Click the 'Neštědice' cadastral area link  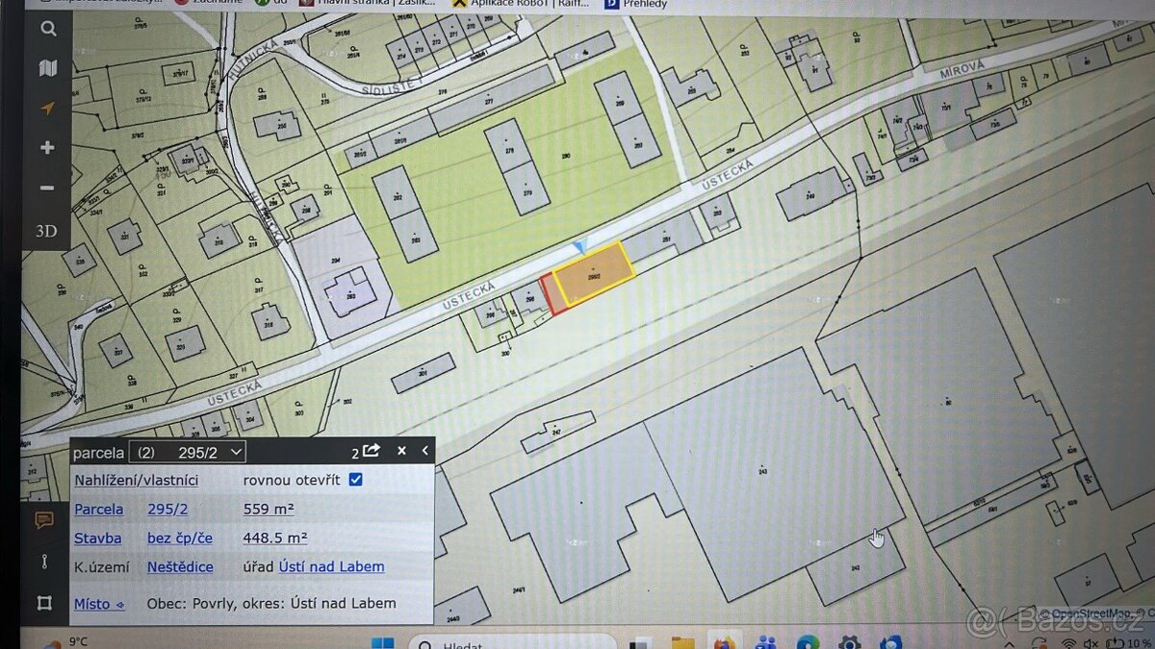pyautogui.click(x=180, y=567)
